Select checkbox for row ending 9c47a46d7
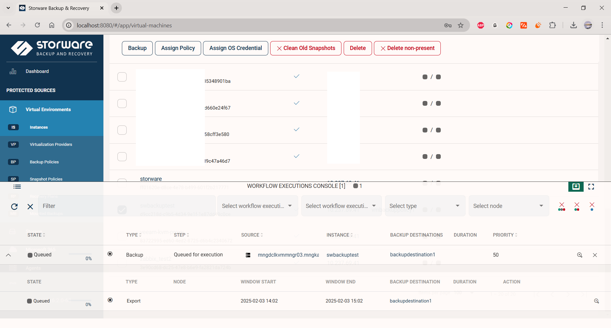Screen dimensions: 611x328 (x=122, y=157)
